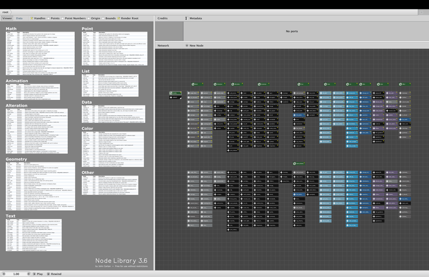Click the green Geometry category node
The height and width of the screenshot is (277, 429).
click(264, 84)
